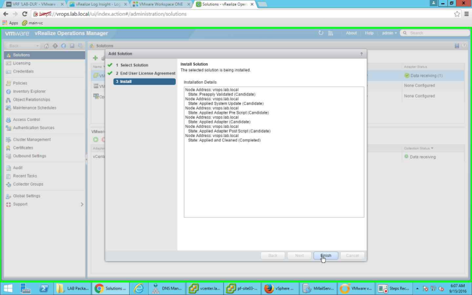Open the About link in header
472x295 pixels.
coord(351,33)
